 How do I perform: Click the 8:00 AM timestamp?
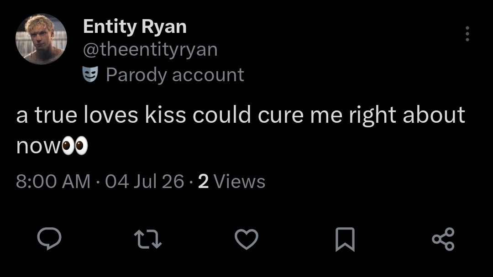(53, 182)
